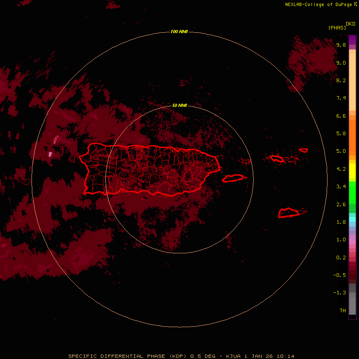Viewport: 359px width, 359px height.
Task: Click the cyan segment of the color bar
Action: [352, 219]
